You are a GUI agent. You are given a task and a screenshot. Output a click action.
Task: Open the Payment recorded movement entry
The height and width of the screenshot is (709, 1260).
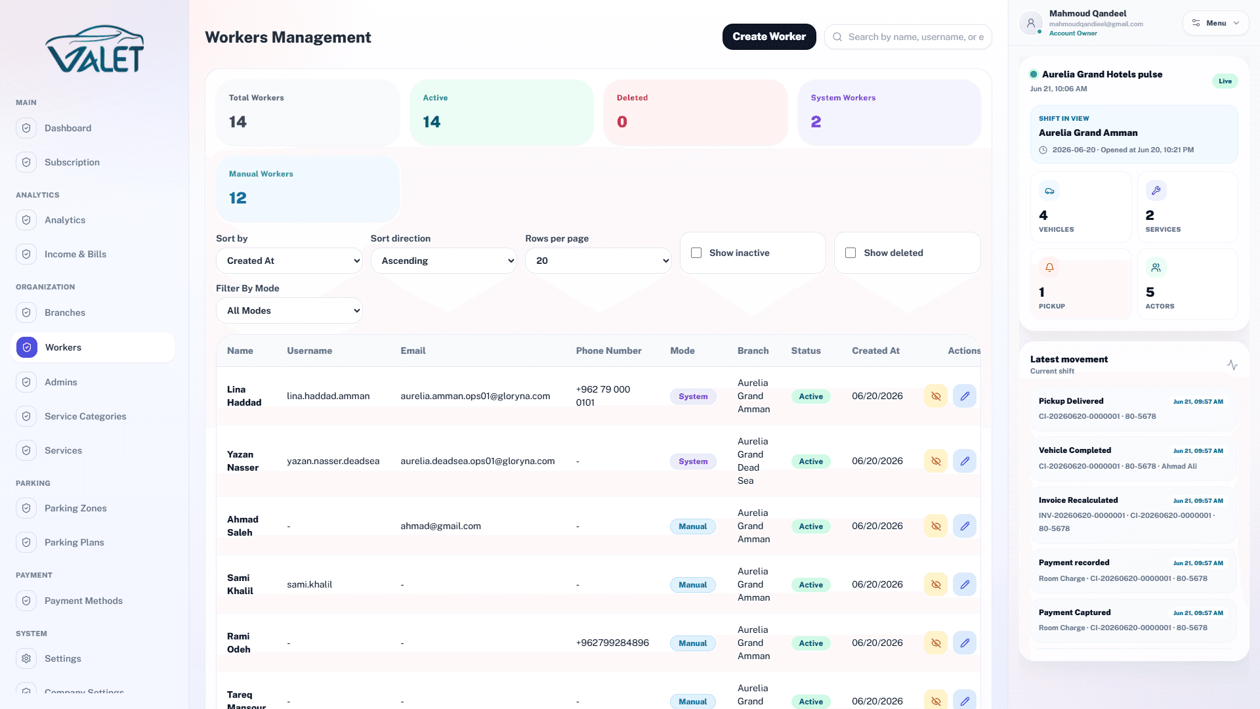(1133, 570)
